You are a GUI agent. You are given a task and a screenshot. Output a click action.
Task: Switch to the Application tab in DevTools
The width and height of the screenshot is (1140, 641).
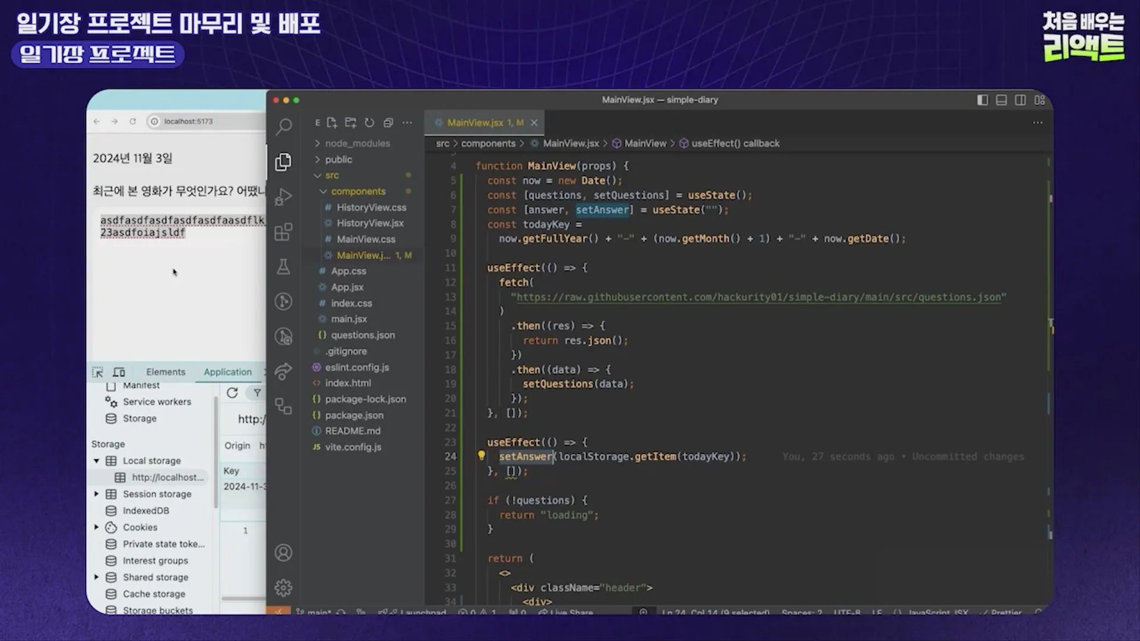click(x=228, y=372)
